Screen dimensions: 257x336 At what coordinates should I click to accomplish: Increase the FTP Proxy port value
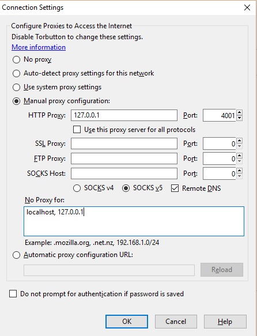[x=240, y=156]
